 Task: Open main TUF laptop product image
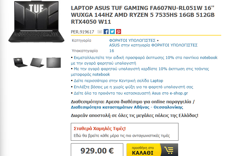click(37, 22)
